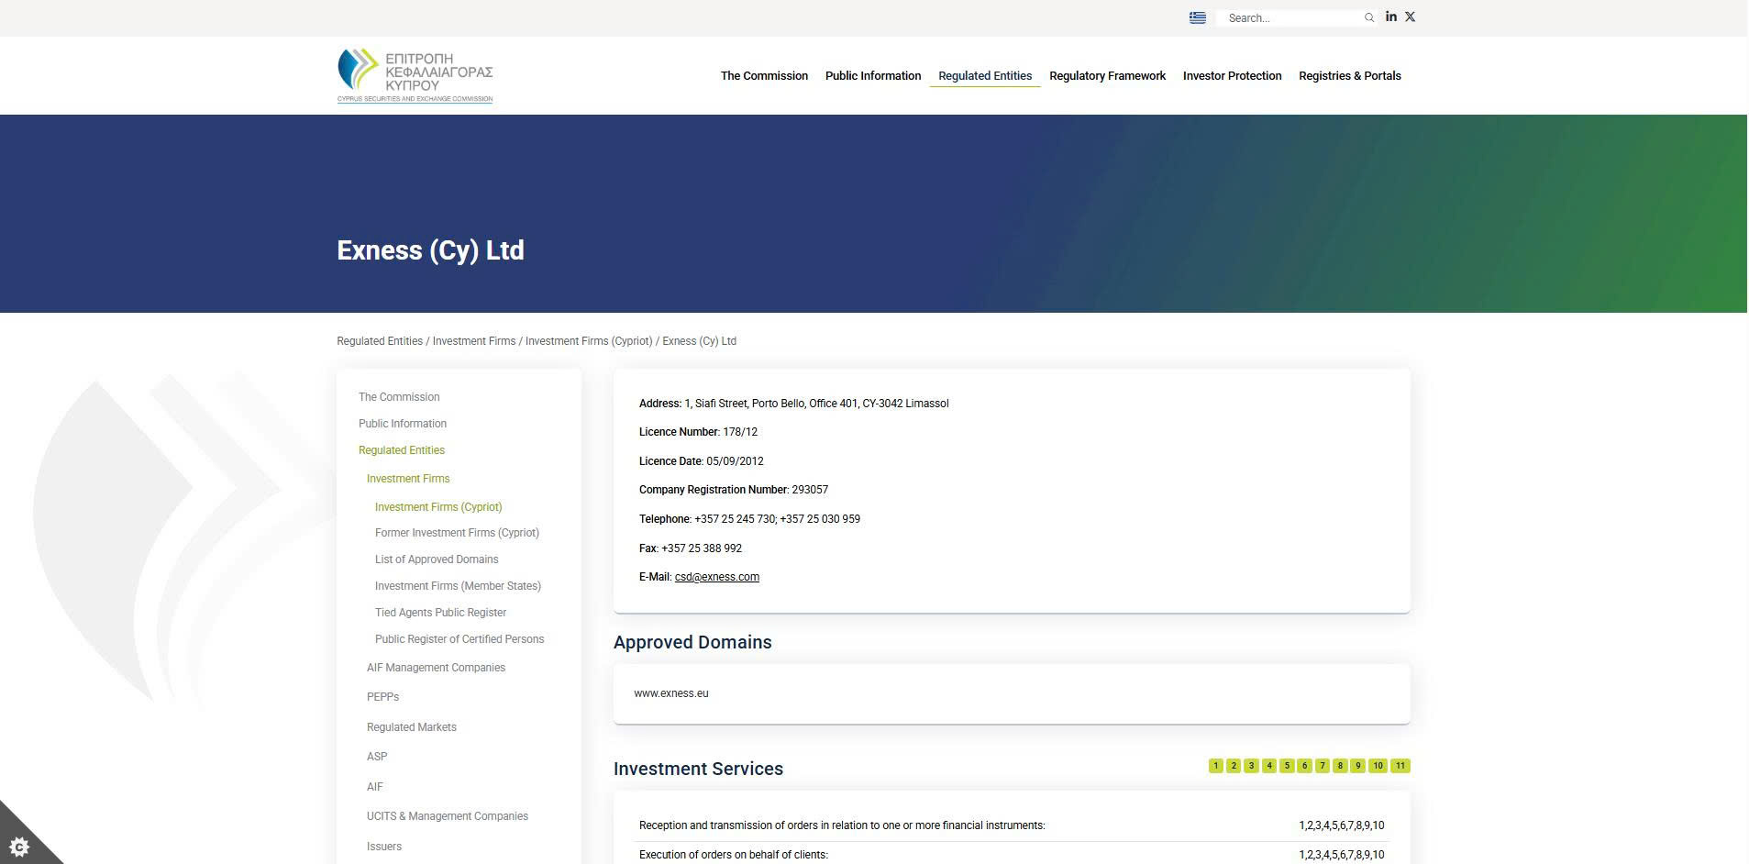This screenshot has width=1749, height=864.
Task: Go to Investment Firms breadcrumb
Action: 474,341
